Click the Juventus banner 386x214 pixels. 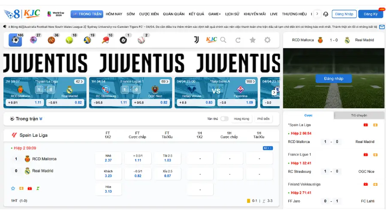point(142,62)
